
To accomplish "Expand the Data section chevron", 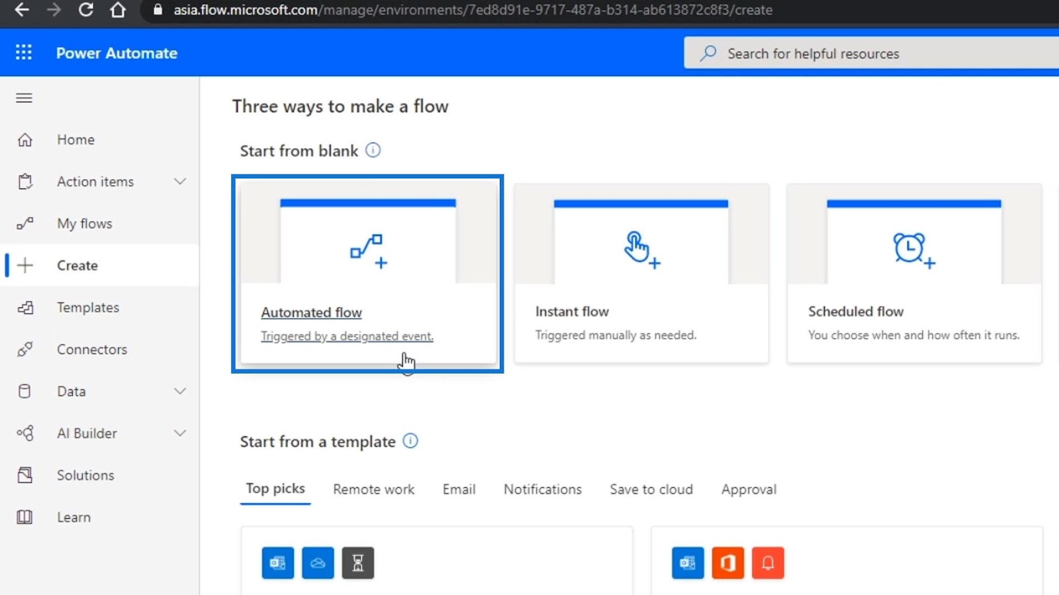I will [x=180, y=391].
